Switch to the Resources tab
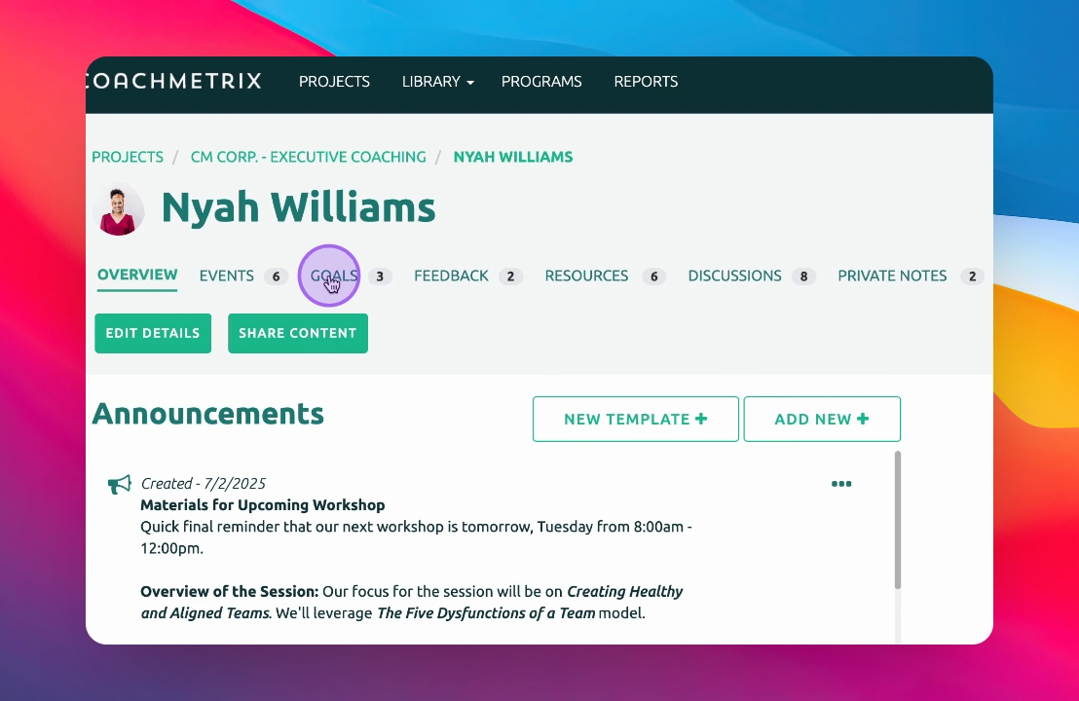 586,276
